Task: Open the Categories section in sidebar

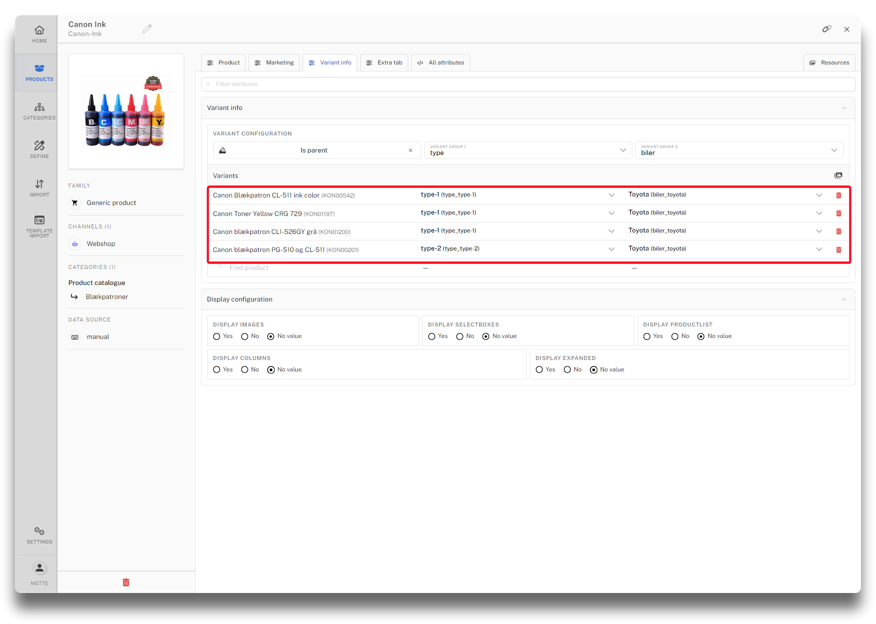Action: click(39, 111)
